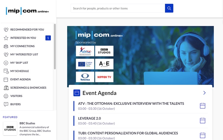This screenshot has width=223, height=140.
Task: Add TUBI Content Personalization session to calendar
Action: pos(202,135)
